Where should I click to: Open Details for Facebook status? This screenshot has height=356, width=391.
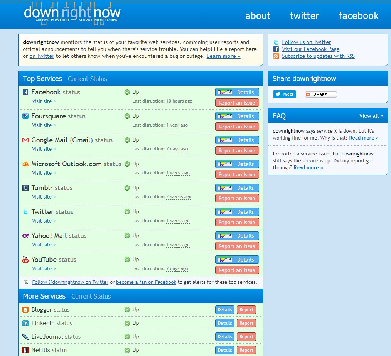[237, 92]
